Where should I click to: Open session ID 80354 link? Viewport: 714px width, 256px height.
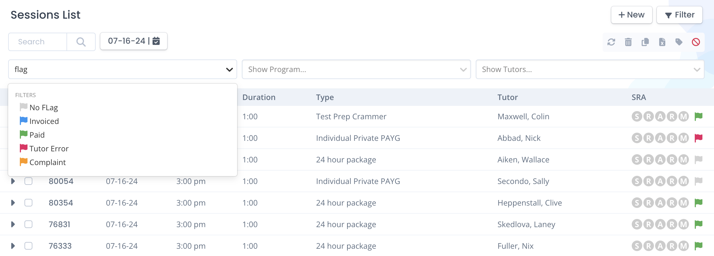pyautogui.click(x=61, y=203)
